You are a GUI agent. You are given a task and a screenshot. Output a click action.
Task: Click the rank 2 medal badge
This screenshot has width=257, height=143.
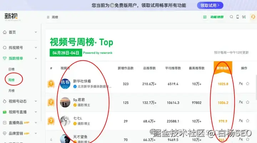51,102
